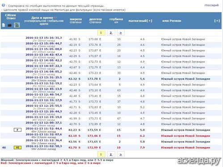Expand the магнитный [+] column header
The width and height of the screenshot is (223, 167).
(140, 21)
